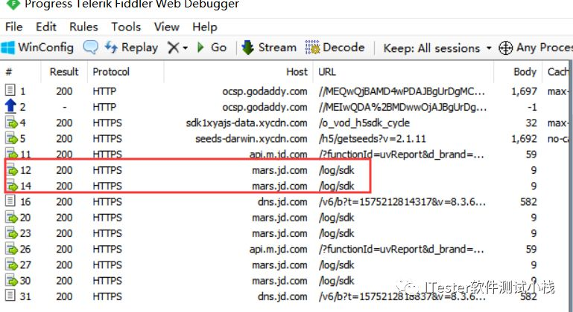Click the Replay toolbar button
This screenshot has width=573, height=312.
click(131, 48)
